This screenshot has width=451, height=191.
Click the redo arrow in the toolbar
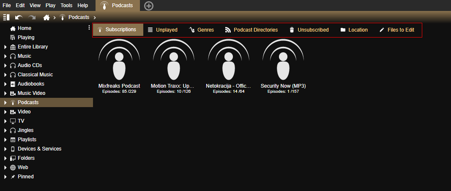pyautogui.click(x=32, y=17)
